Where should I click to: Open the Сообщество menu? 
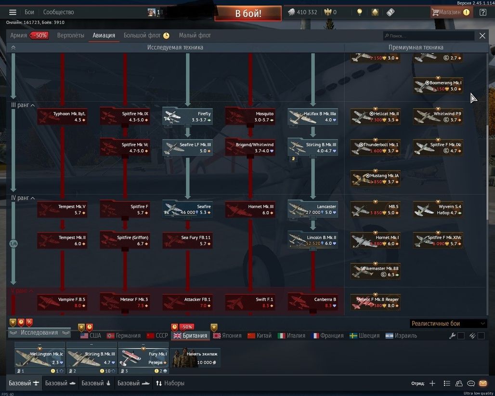click(58, 13)
